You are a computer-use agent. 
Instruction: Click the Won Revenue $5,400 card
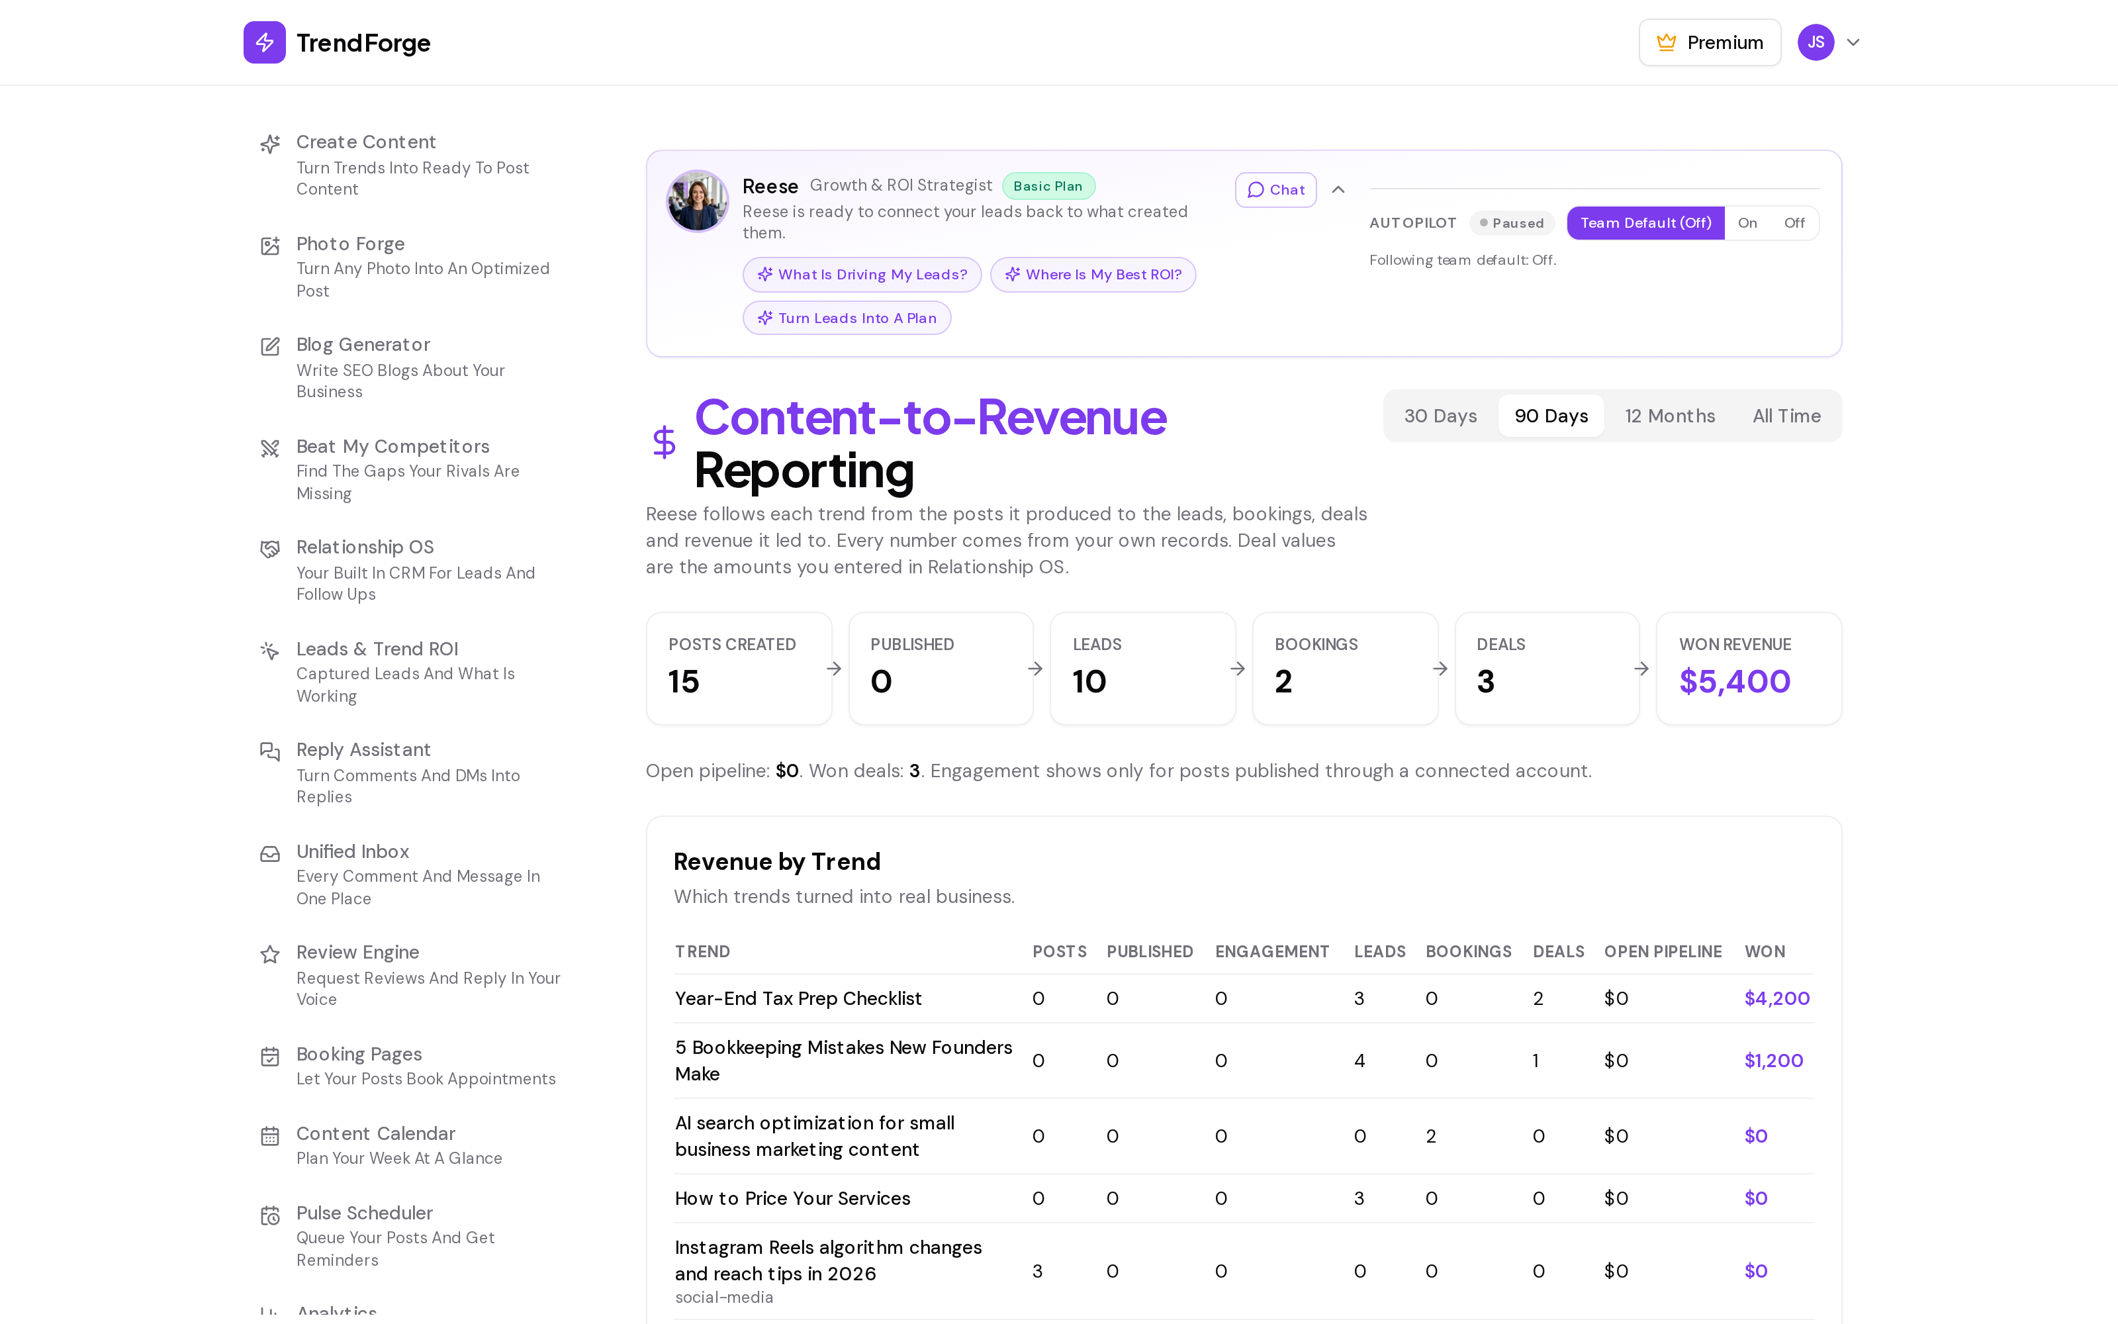[1749, 668]
